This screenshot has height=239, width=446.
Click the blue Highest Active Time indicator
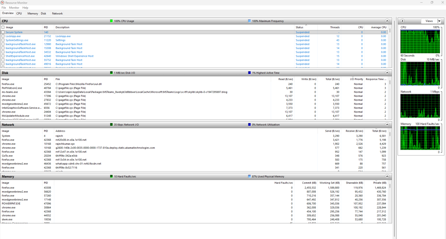click(x=249, y=73)
